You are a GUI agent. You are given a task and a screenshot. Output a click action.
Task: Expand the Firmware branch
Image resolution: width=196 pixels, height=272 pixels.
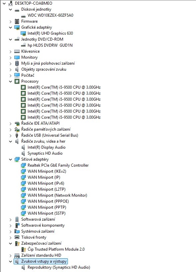[x=10, y=22]
